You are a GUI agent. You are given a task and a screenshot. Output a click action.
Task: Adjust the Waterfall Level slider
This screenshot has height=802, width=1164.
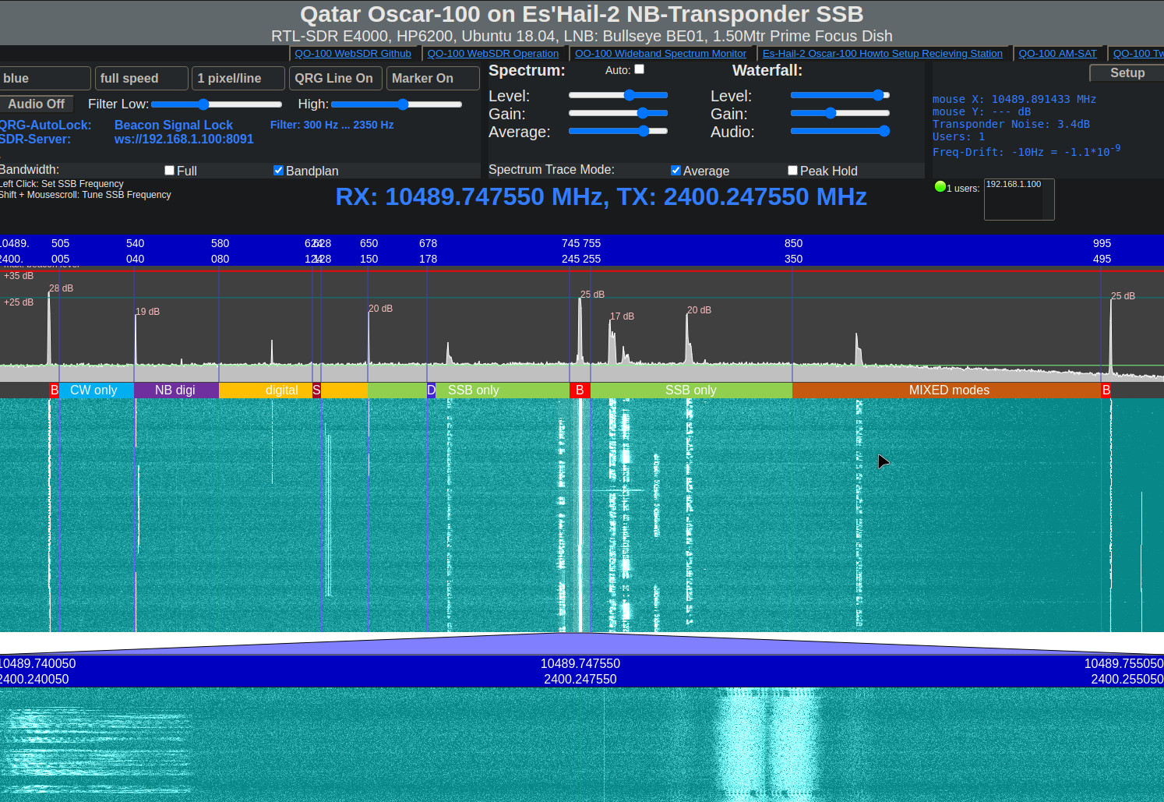(840, 95)
